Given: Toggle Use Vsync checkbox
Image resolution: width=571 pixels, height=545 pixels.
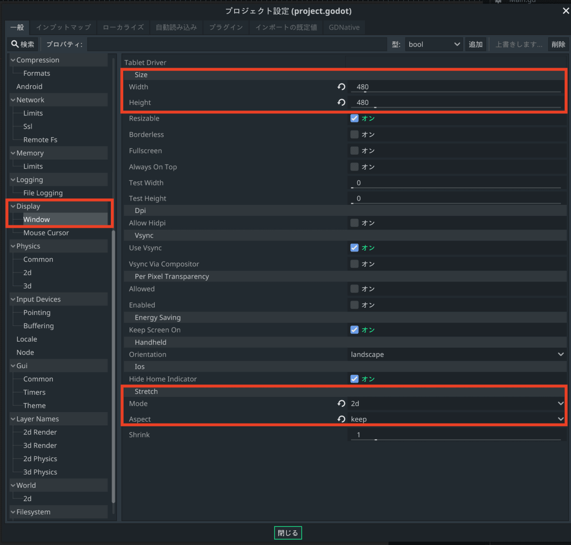Looking at the screenshot, I should [x=354, y=248].
